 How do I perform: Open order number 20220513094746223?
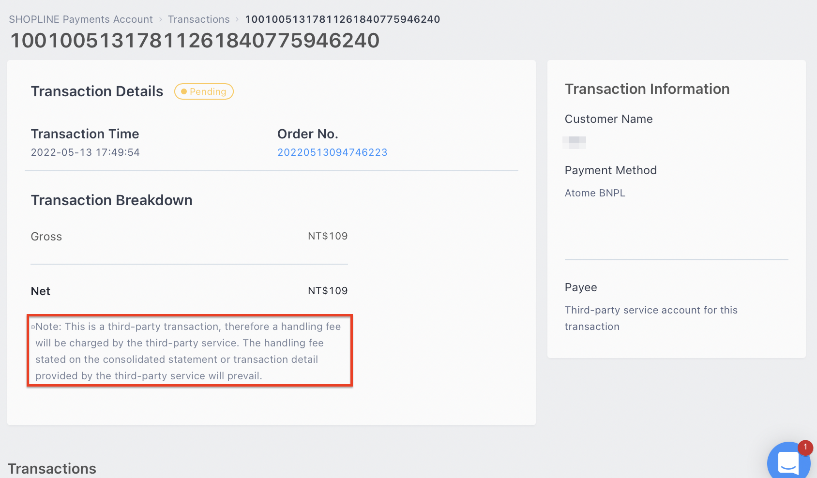point(333,152)
